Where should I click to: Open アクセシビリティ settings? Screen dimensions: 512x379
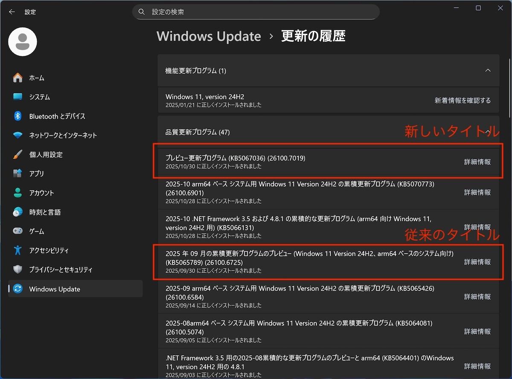tap(76, 250)
